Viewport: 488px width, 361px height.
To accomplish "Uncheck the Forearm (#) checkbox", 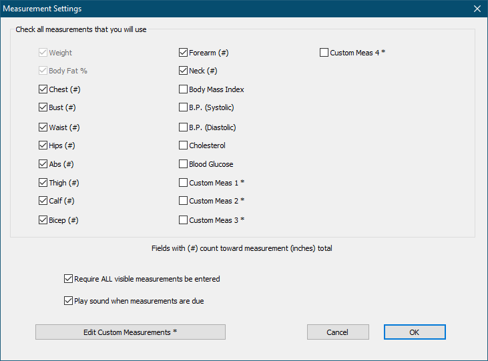I will [184, 53].
